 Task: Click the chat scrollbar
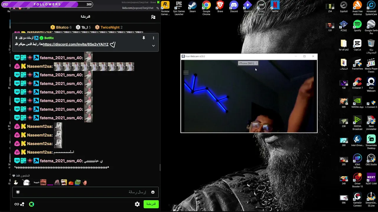pyautogui.click(x=160, y=167)
